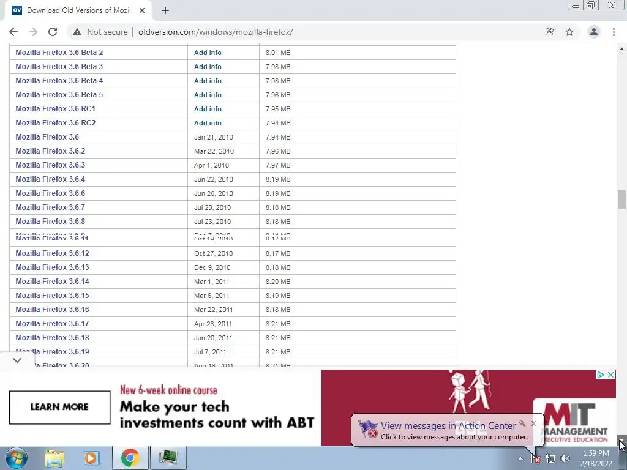Click the Chrome taskbar icon
This screenshot has width=627, height=470.
click(130, 458)
